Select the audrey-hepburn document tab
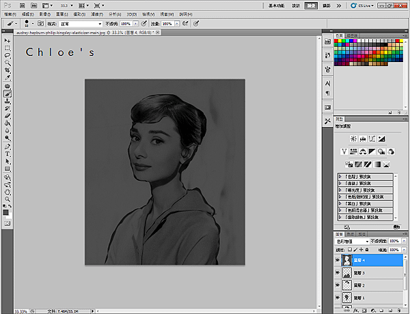 coord(87,33)
